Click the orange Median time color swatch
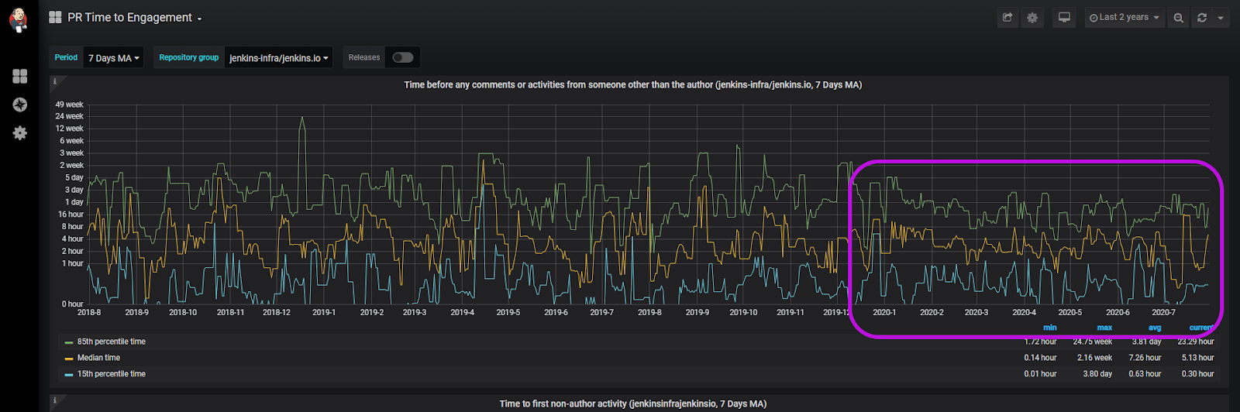The image size is (1240, 412). pyautogui.click(x=69, y=358)
